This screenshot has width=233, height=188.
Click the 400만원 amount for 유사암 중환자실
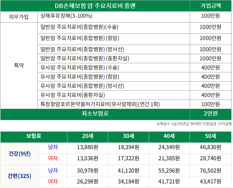(x=211, y=95)
